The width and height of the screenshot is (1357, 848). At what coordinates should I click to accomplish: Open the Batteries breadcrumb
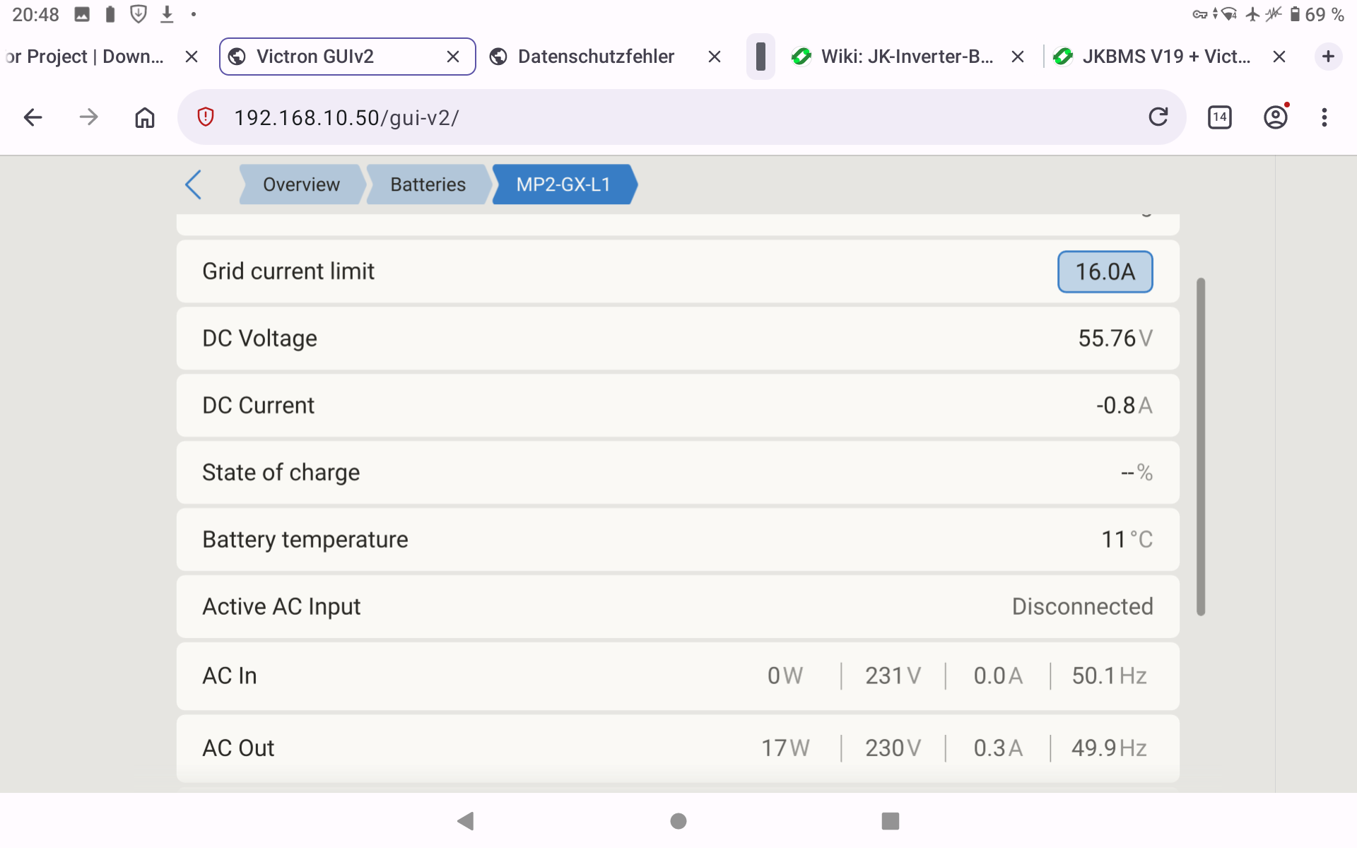point(428,184)
